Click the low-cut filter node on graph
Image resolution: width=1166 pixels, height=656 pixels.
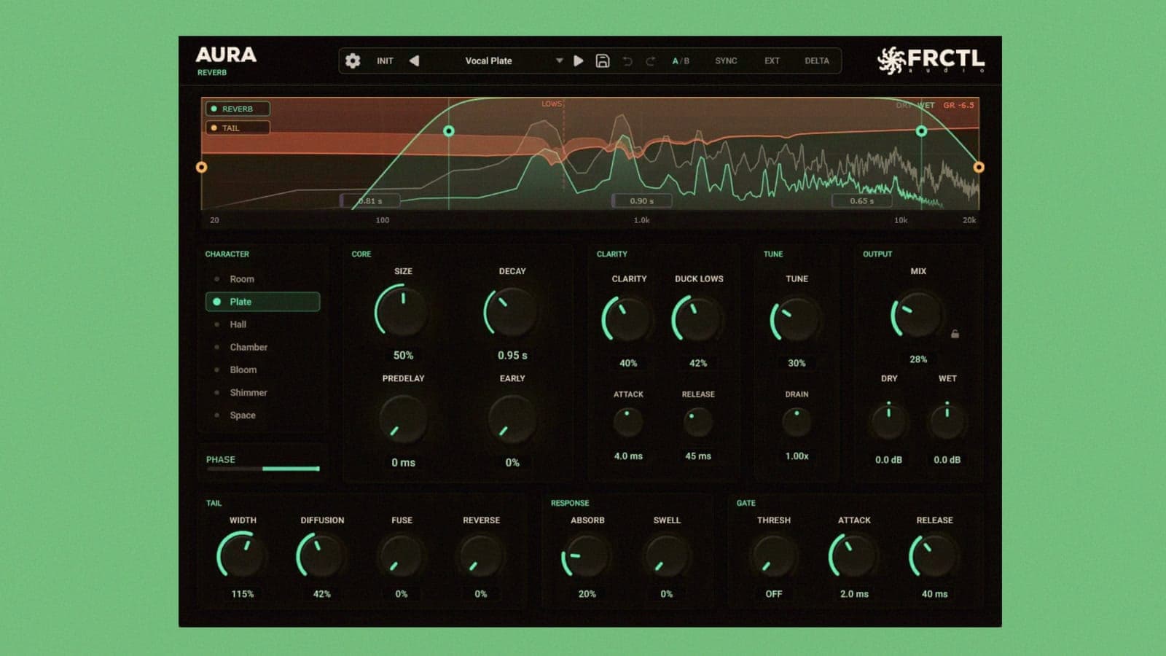pyautogui.click(x=449, y=131)
